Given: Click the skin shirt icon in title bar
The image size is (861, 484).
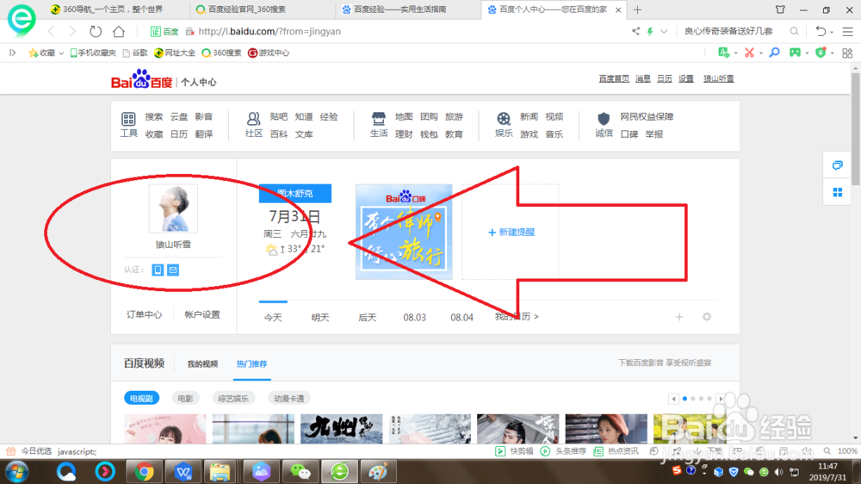Looking at the screenshot, I should click(x=780, y=9).
